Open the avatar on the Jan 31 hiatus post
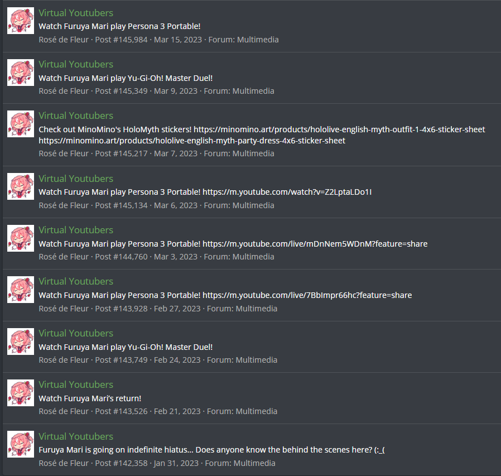 (21, 444)
